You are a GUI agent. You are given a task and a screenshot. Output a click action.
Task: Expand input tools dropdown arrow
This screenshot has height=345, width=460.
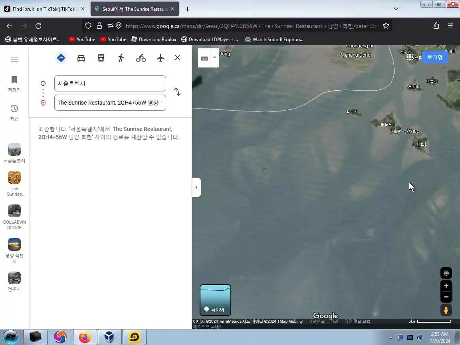215,57
